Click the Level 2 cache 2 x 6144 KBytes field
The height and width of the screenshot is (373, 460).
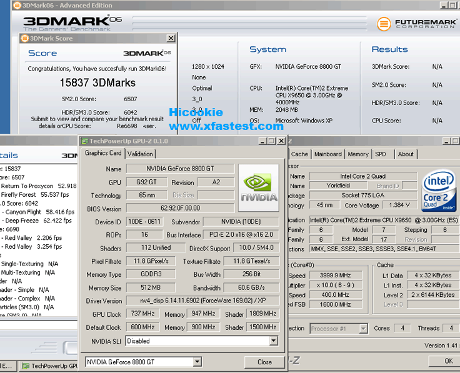433,295
